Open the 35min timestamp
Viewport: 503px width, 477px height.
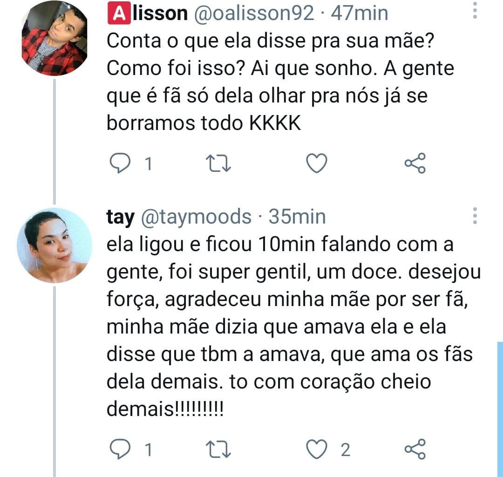point(297,217)
